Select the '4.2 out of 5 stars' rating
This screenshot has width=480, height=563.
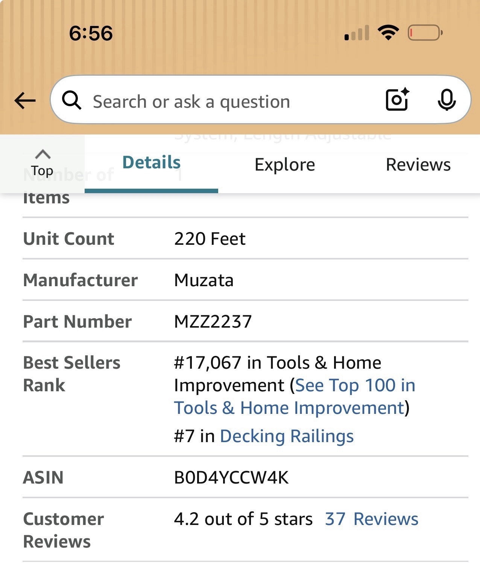(243, 519)
